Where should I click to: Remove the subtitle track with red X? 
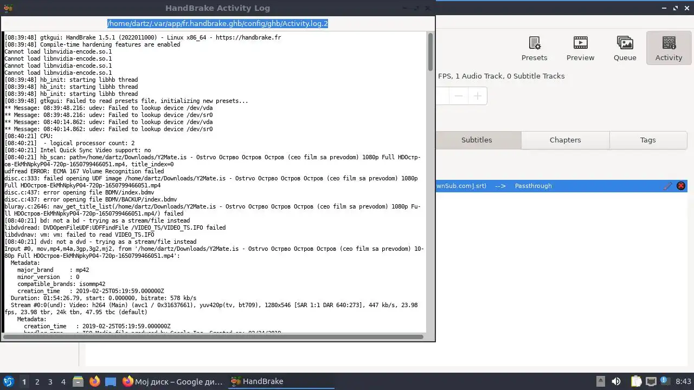click(x=681, y=186)
